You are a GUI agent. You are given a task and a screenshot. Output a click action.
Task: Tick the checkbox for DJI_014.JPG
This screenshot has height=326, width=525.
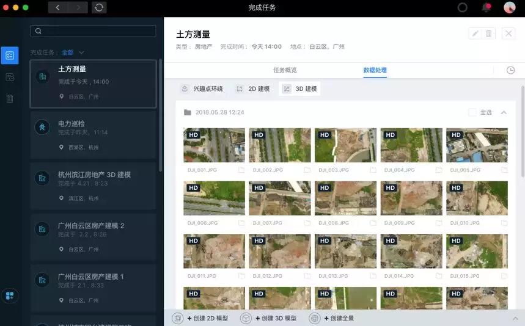[439, 276]
